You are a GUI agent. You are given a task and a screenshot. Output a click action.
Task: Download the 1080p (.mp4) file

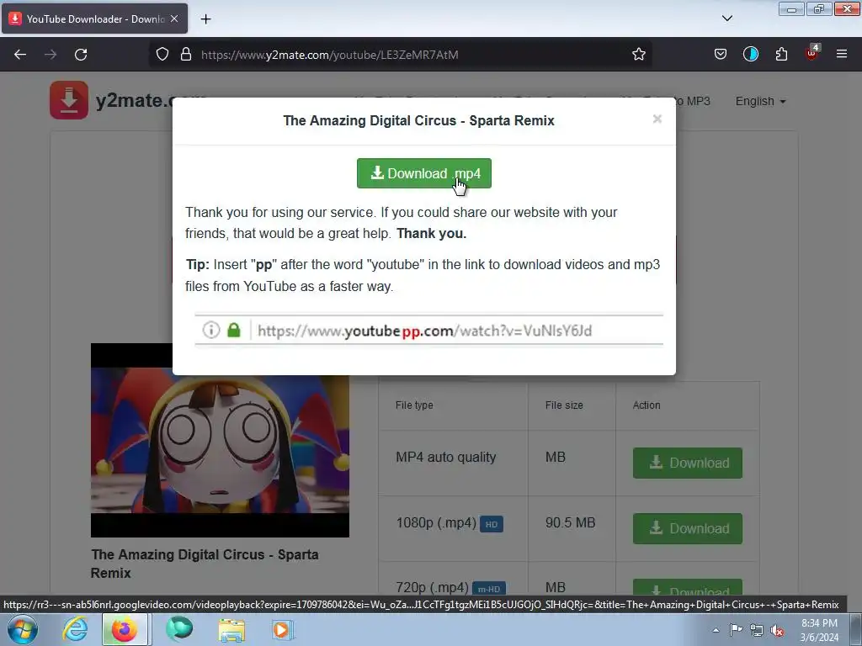pos(688,528)
